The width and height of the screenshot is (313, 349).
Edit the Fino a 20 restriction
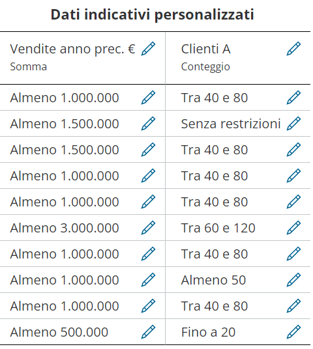click(x=293, y=332)
